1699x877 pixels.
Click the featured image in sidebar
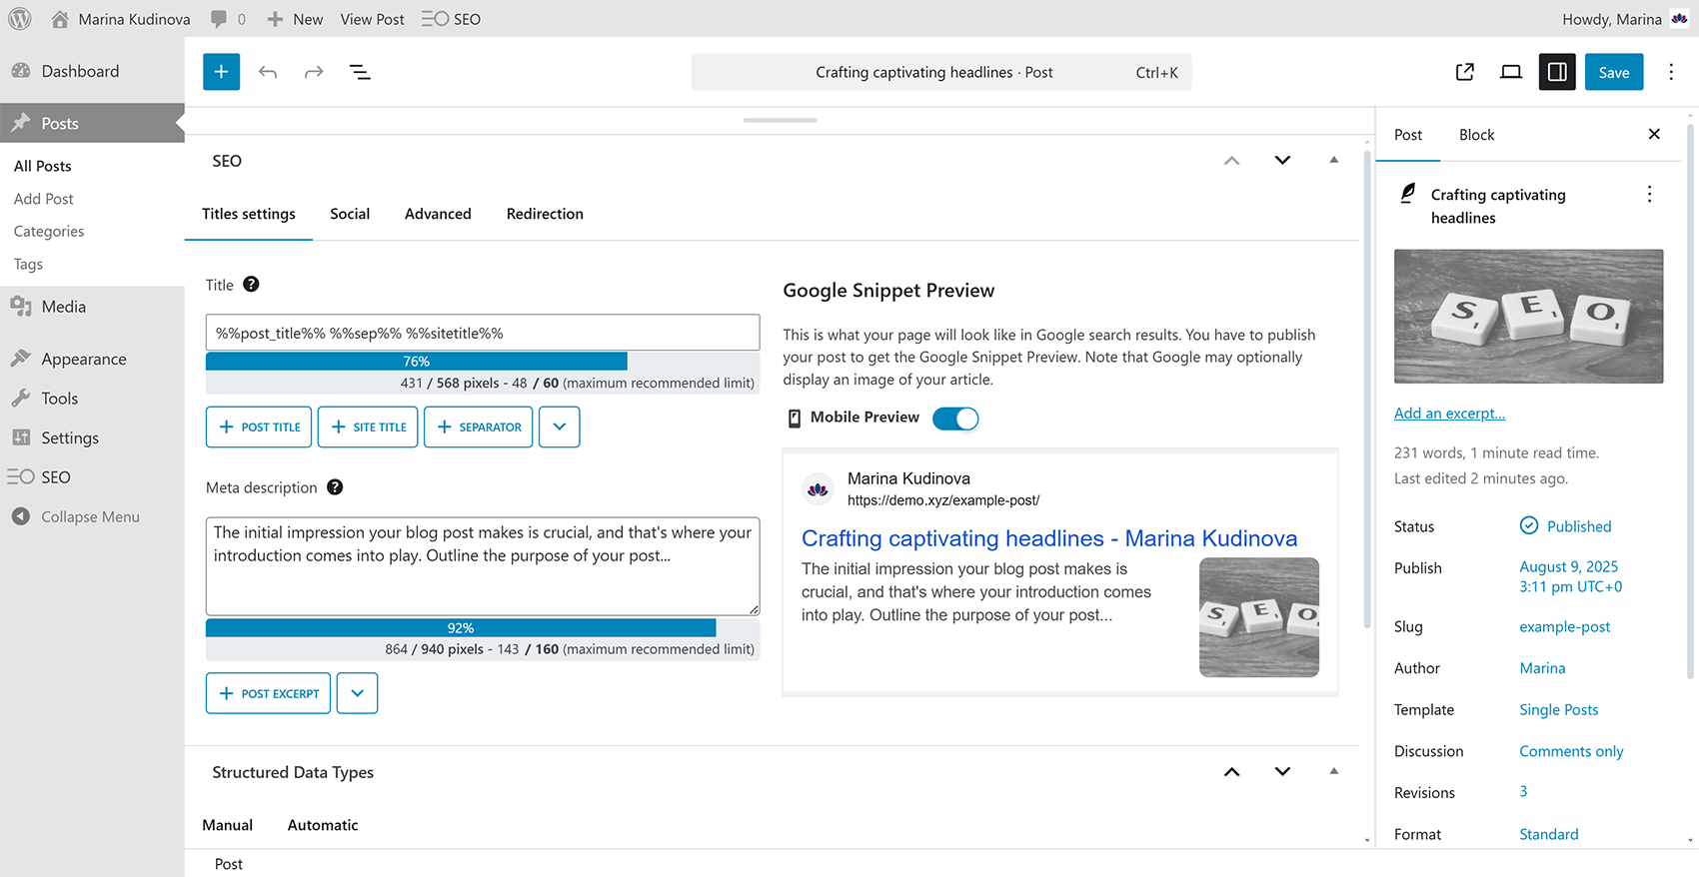tap(1528, 317)
